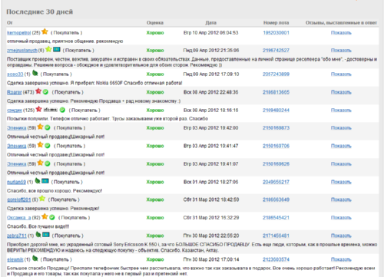This screenshot has width=384, height=277.
Task: Click the green leaf icon next to elewnik
Action: coord(35,259)
